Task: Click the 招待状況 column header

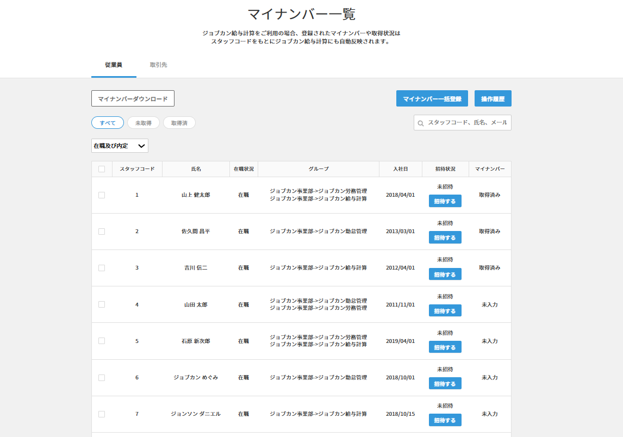Action: coord(445,169)
